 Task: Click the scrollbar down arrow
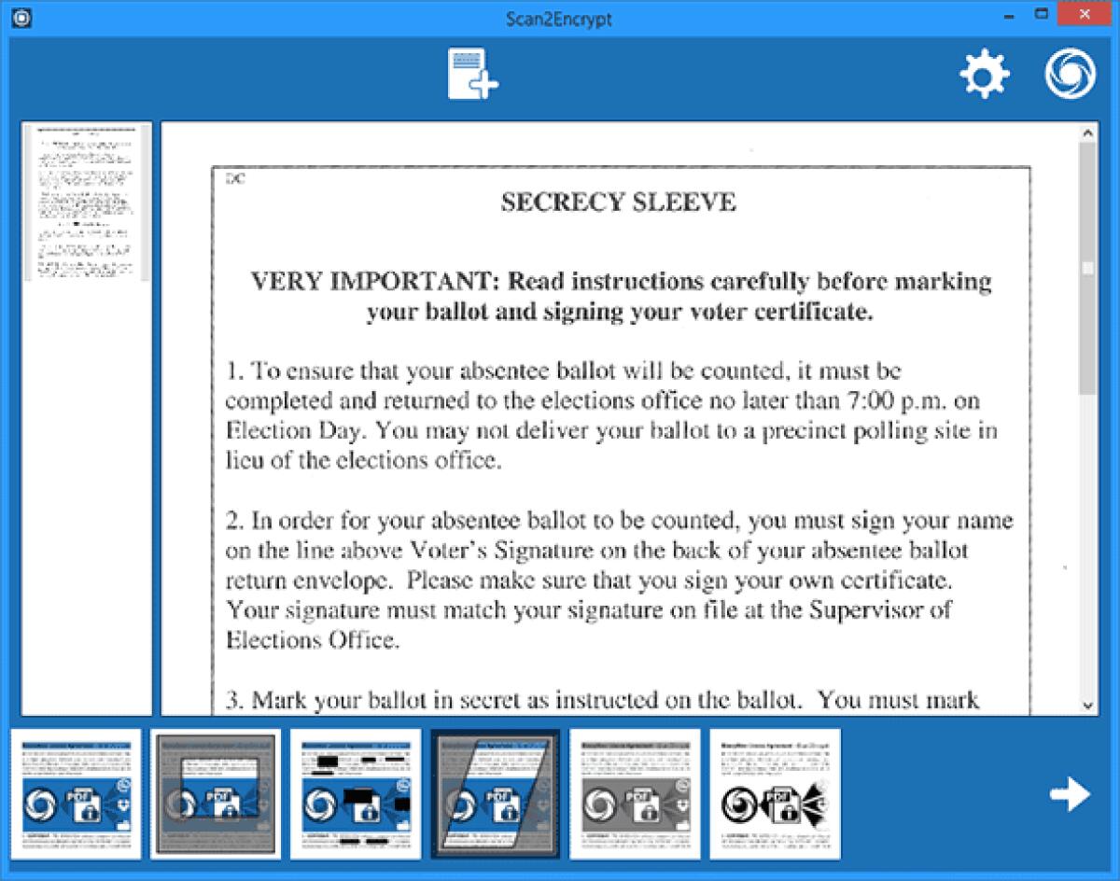pyautogui.click(x=1088, y=706)
